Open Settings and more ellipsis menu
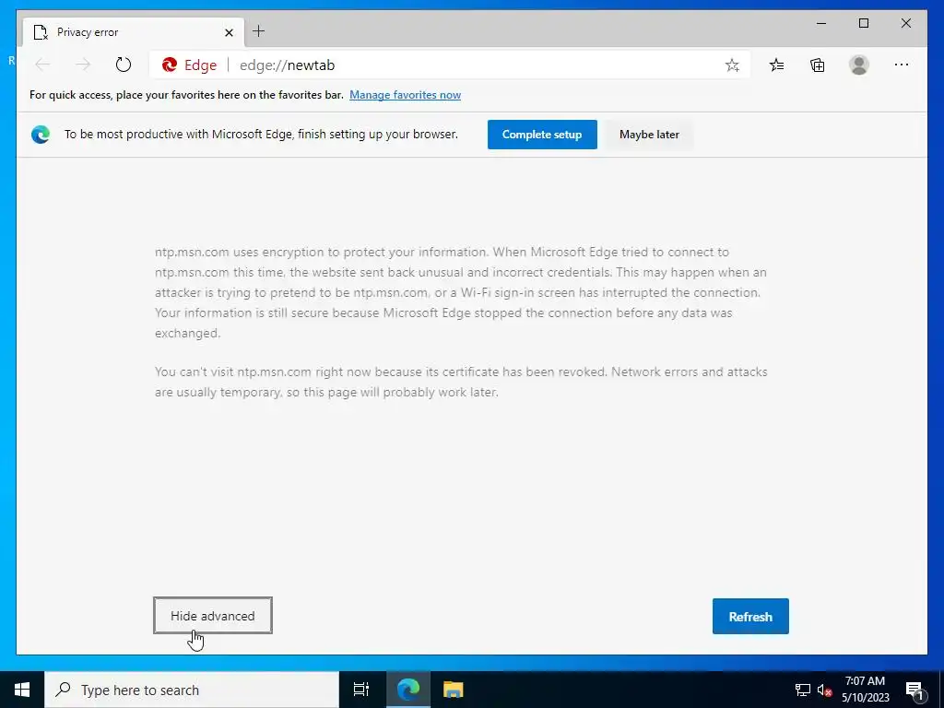 tap(902, 65)
